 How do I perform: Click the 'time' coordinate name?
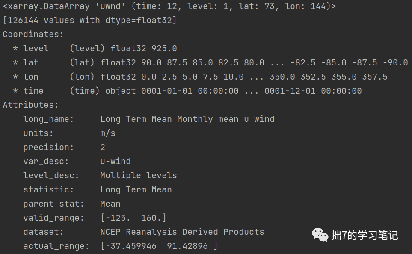[33, 91]
